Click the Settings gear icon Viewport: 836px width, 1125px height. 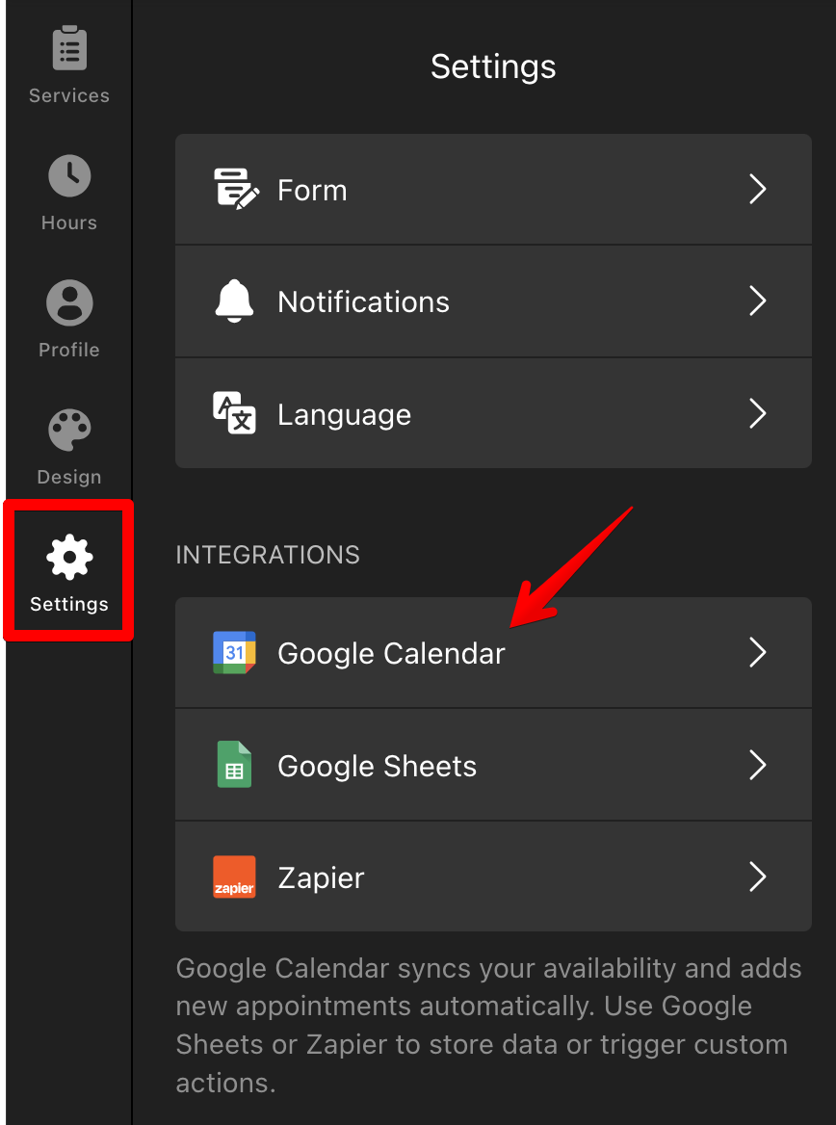69,558
